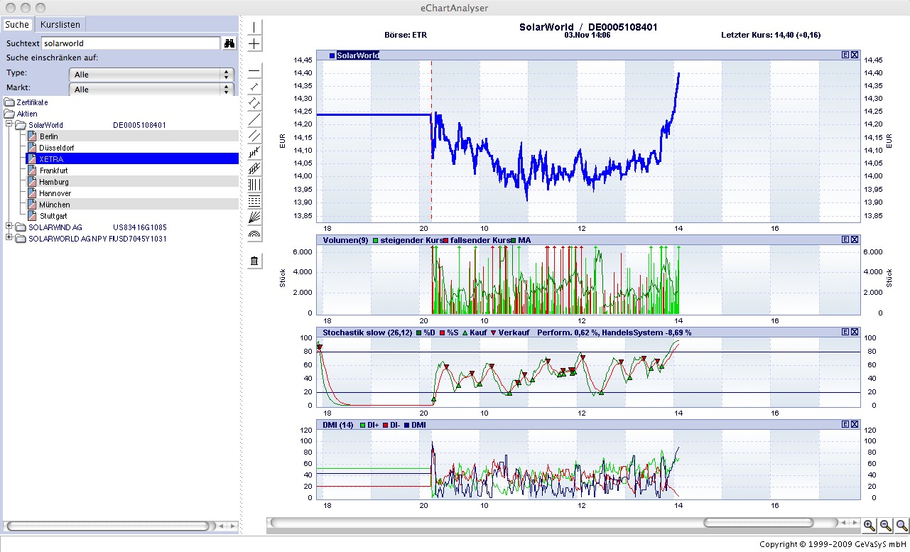Select the Düsseldorf exchange entry
910x552 pixels.
(132, 148)
